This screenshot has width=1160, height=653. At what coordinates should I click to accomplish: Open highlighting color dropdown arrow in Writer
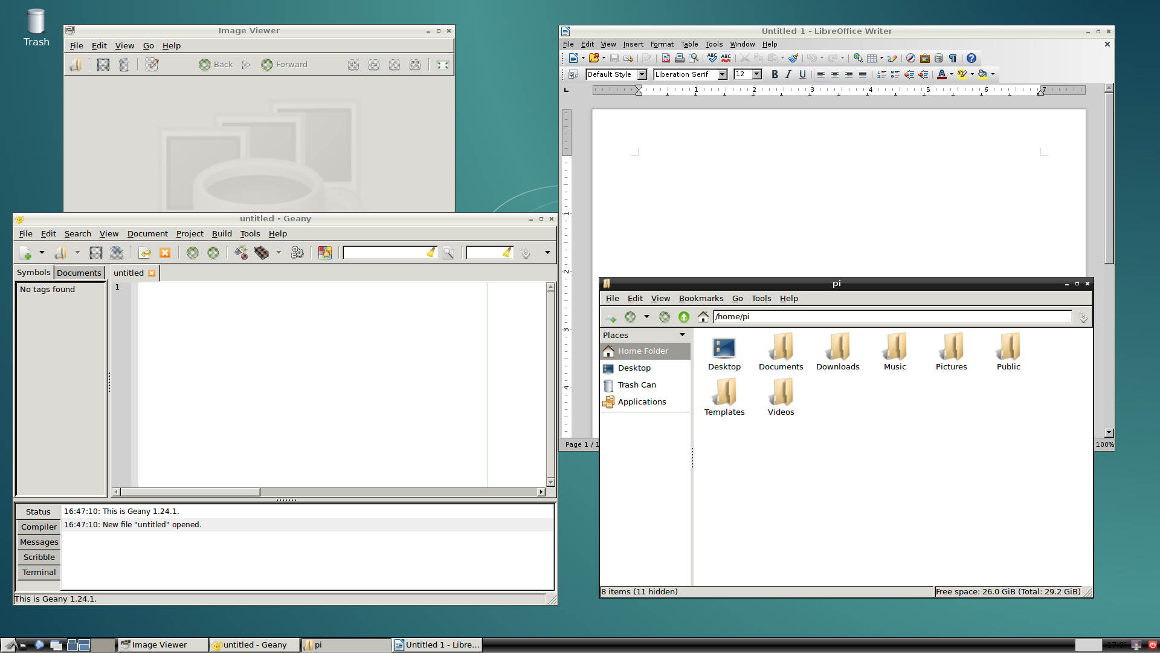[972, 74]
